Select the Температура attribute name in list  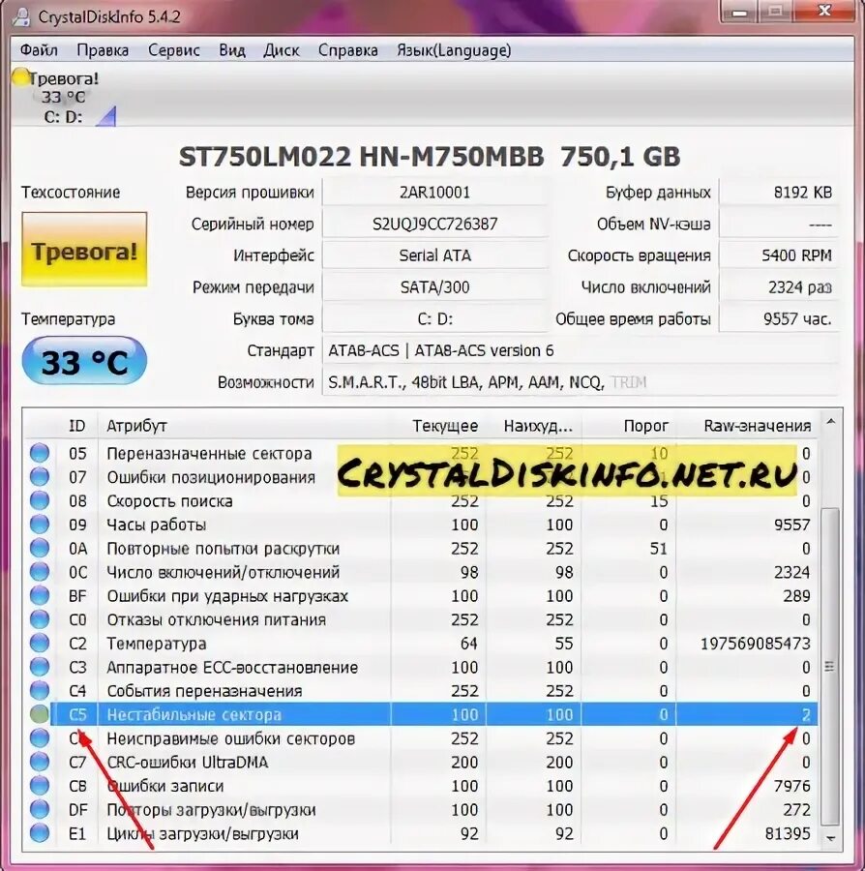point(157,644)
